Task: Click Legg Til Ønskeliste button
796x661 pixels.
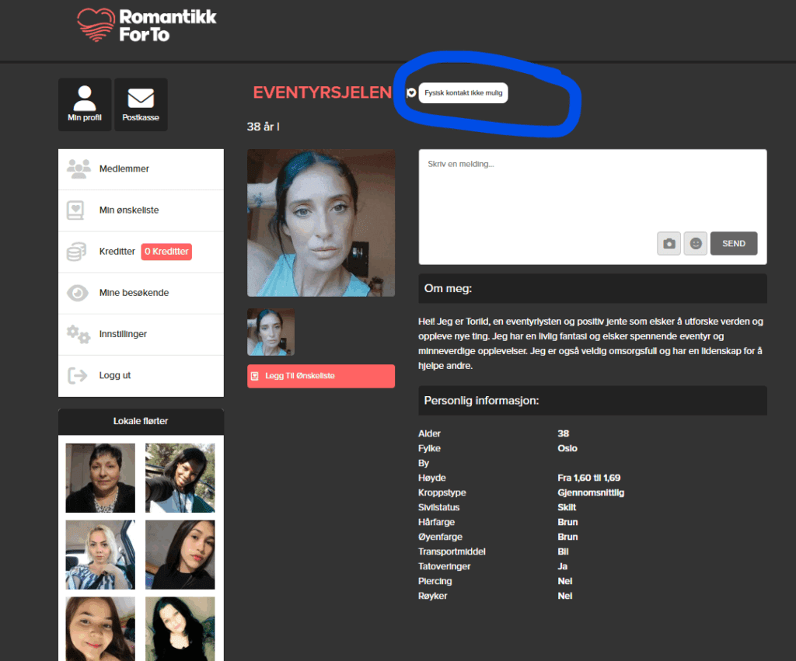Action: [x=321, y=376]
